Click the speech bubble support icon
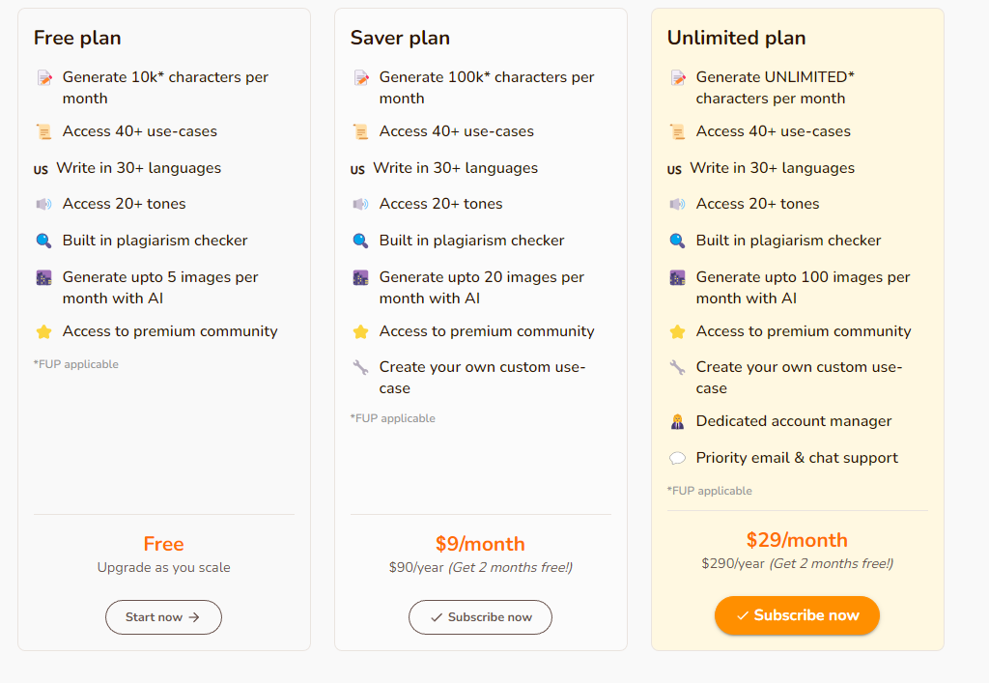The image size is (989, 683). tap(677, 458)
